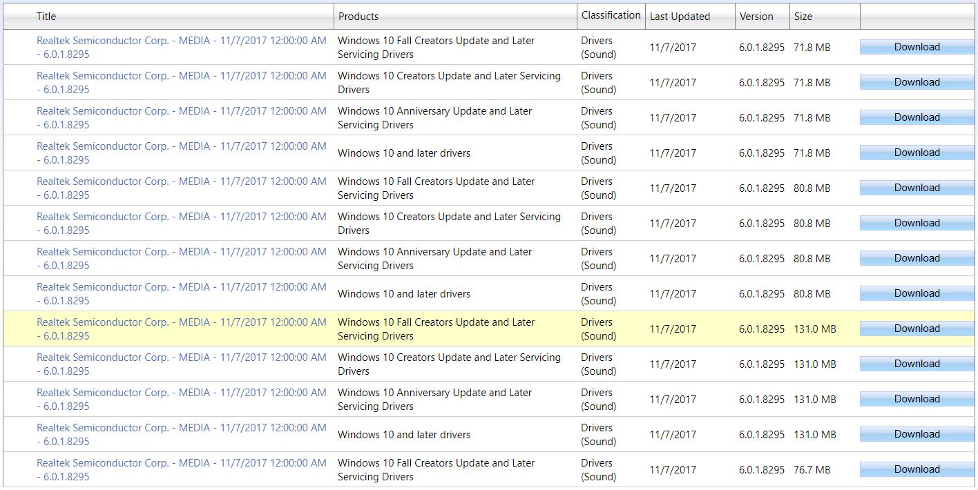The height and width of the screenshot is (490, 978).
Task: Download the 76.7 MB Fall Creators Update driver
Action: click(917, 469)
